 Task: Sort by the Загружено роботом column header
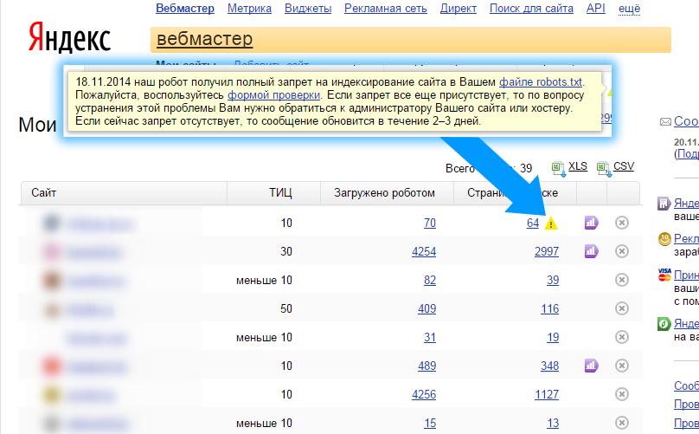point(384,193)
